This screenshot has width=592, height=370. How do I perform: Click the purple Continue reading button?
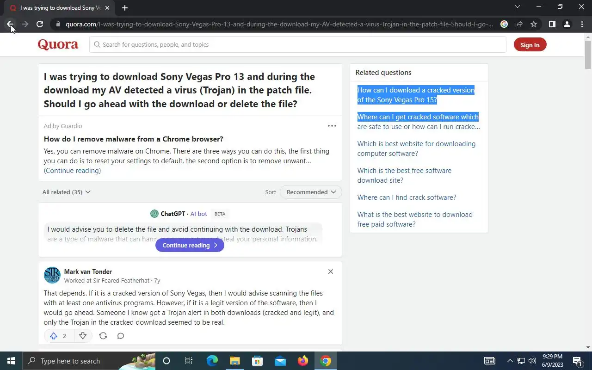[190, 245]
